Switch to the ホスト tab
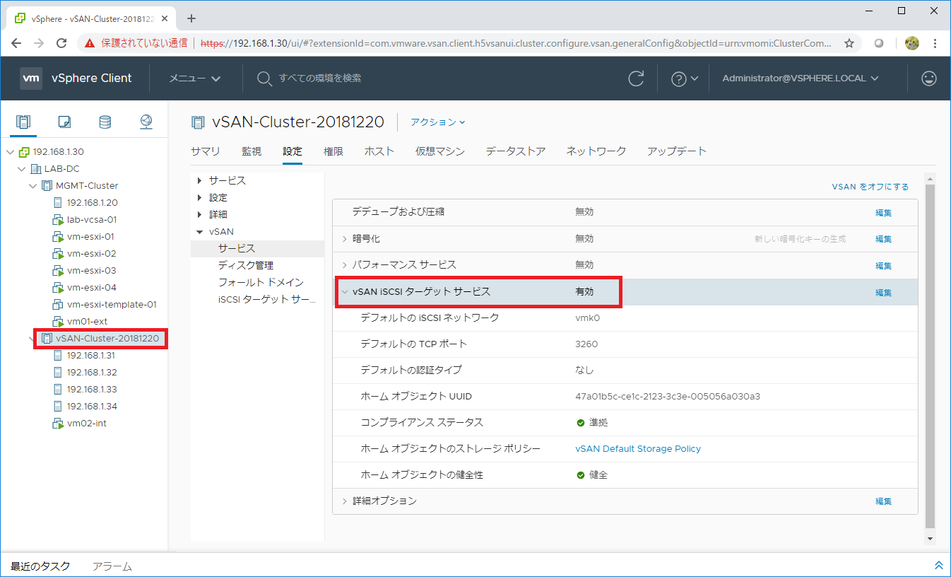Viewport: 951px width, 577px height. (x=379, y=151)
